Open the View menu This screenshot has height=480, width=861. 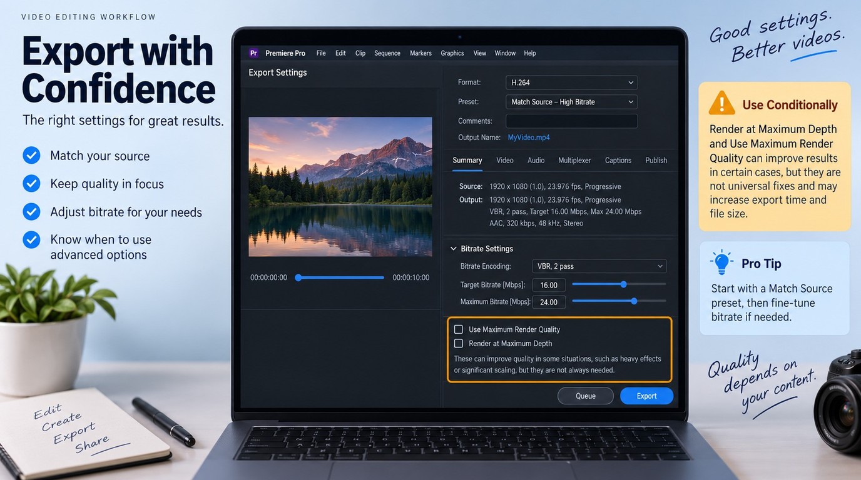480,53
